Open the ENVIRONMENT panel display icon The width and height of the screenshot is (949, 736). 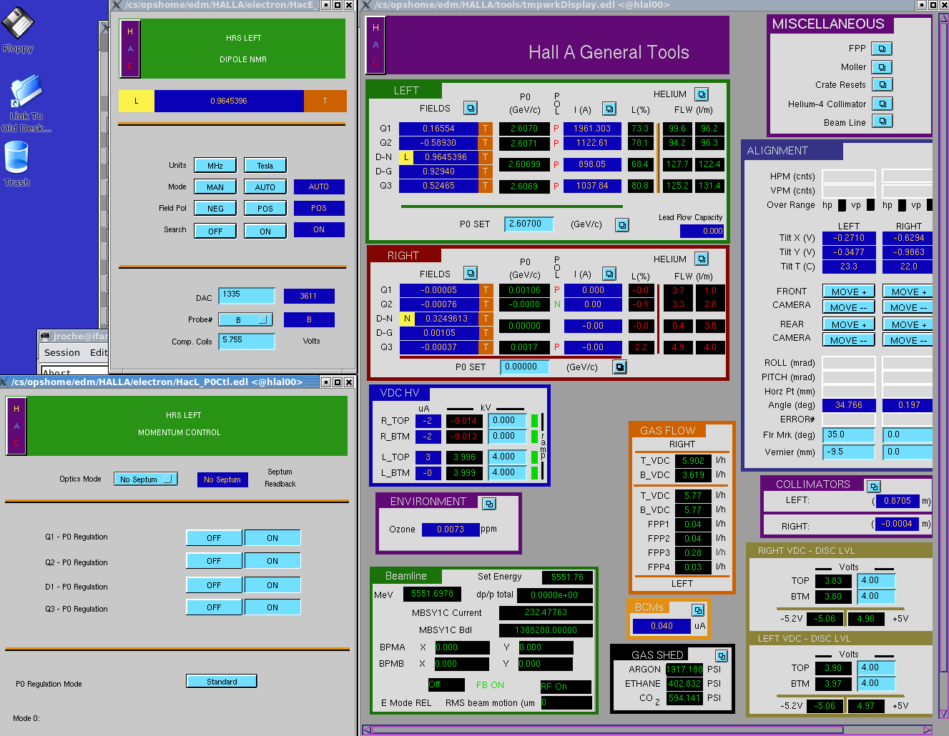pyautogui.click(x=488, y=504)
